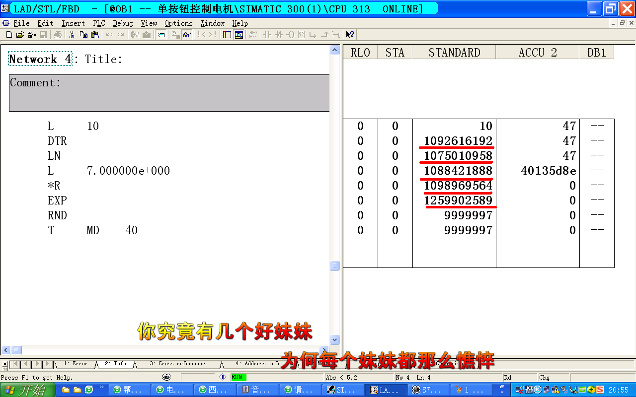Click the STANDARD column header

tap(454, 53)
